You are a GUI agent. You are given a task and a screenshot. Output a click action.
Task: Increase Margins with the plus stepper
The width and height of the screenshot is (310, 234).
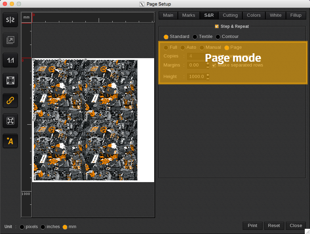click(208, 63)
